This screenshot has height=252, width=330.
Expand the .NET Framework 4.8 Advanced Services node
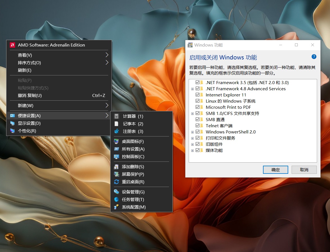(192, 89)
